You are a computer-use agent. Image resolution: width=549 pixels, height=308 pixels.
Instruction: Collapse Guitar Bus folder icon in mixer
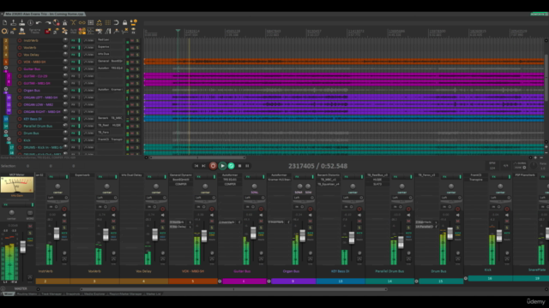pos(220,281)
